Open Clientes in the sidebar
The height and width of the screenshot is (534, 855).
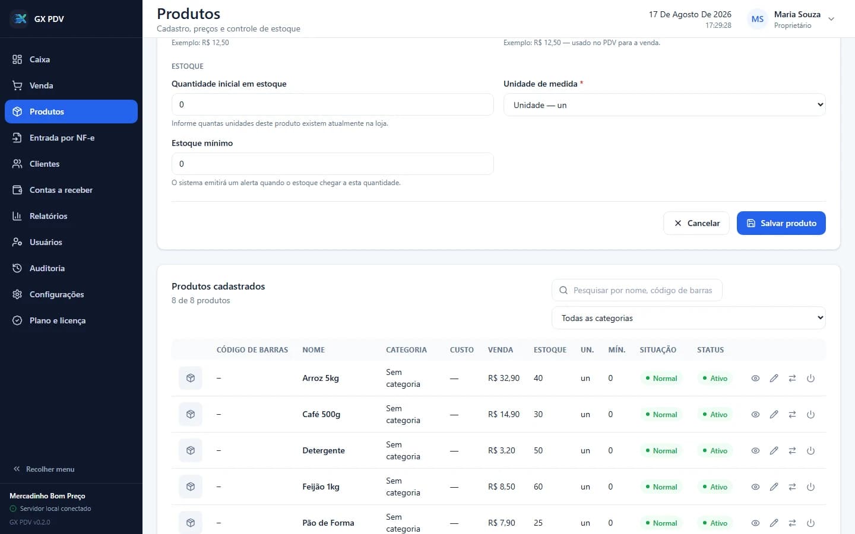click(71, 164)
